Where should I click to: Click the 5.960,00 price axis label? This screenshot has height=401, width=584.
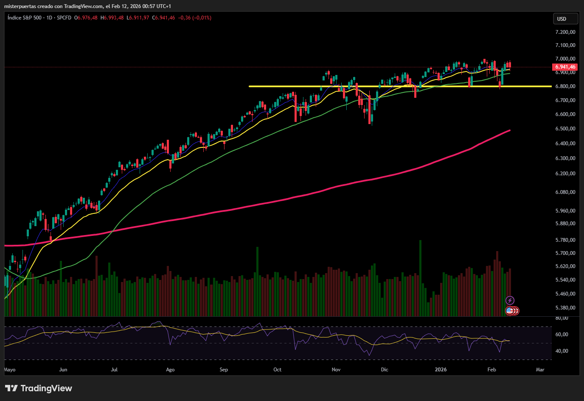pos(565,211)
